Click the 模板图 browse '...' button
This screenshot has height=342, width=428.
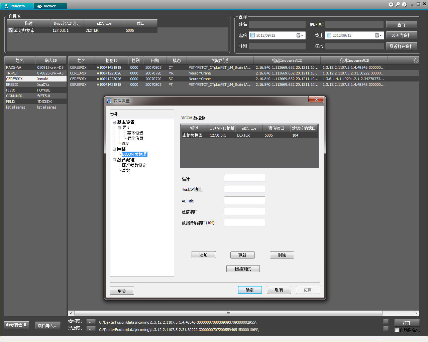pos(91,322)
